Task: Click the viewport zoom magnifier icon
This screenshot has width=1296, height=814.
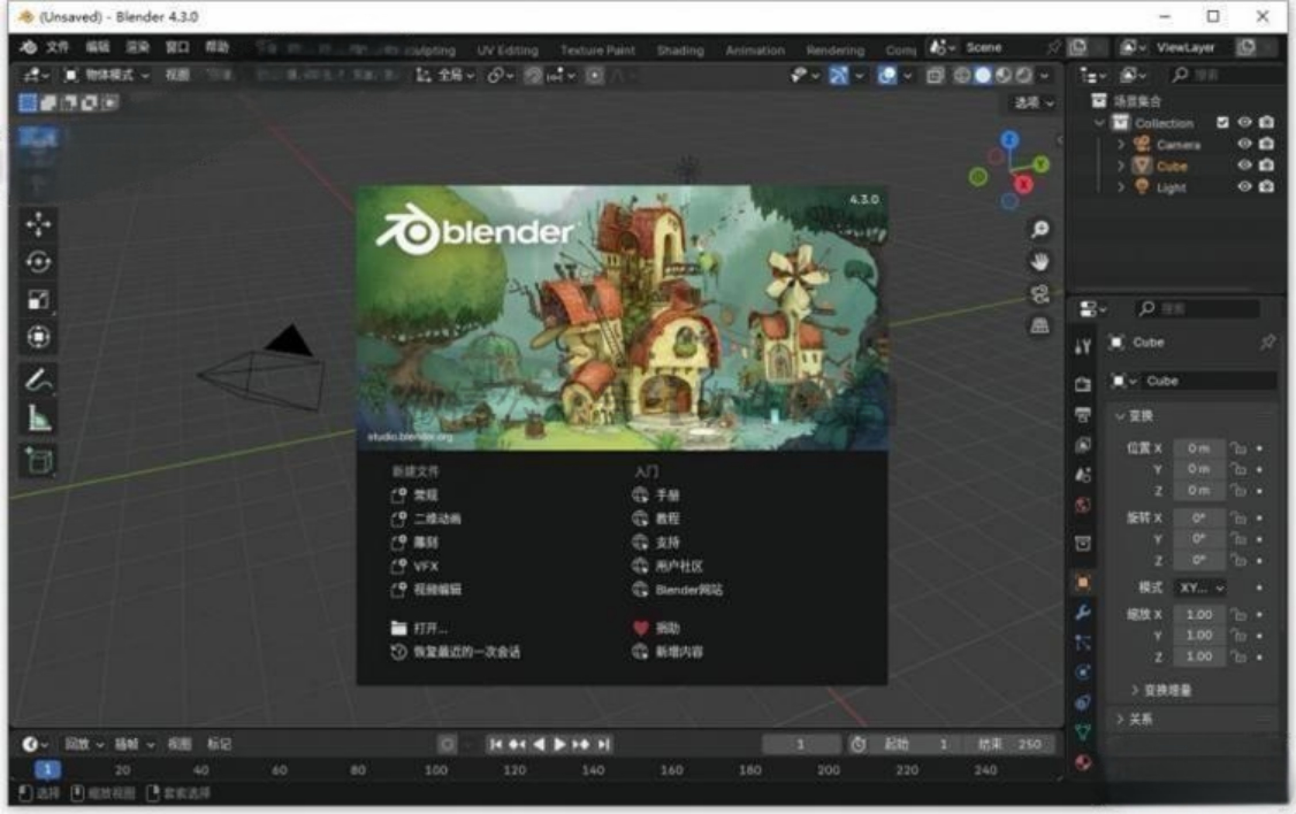Action: click(x=1040, y=228)
